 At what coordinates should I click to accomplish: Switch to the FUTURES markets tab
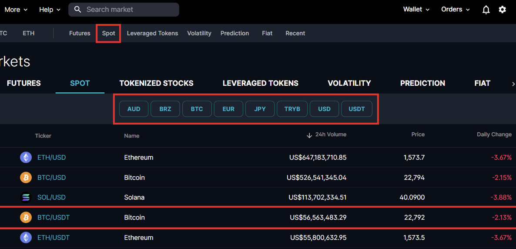[23, 83]
